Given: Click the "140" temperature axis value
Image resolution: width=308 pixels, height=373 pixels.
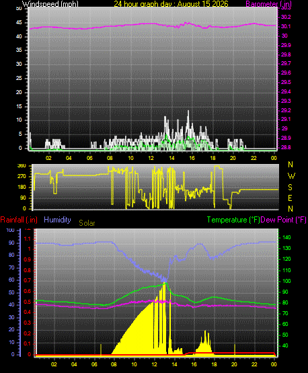Looking at the screenshot, I should pyautogui.click(x=286, y=237).
